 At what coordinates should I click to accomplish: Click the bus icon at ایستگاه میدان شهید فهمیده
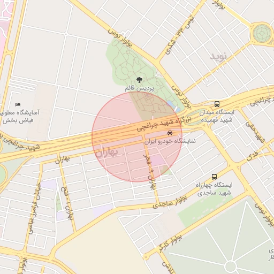coord(217,104)
